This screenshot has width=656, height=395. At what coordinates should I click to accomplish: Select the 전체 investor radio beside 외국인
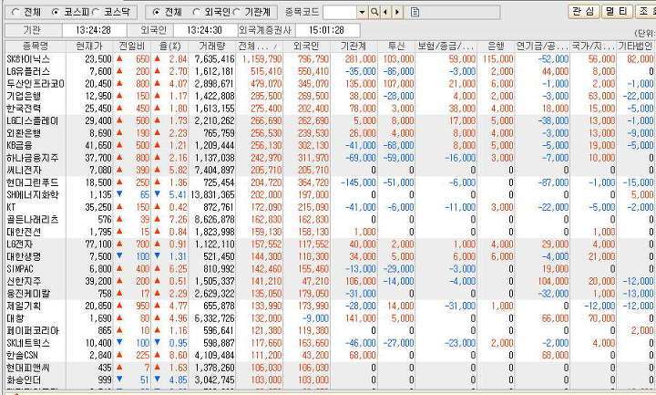coord(156,12)
